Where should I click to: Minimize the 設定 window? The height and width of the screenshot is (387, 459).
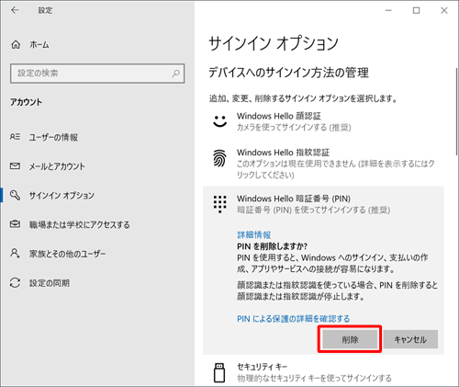[388, 10]
